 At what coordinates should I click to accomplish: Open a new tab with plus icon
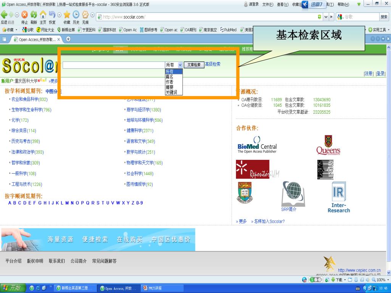coord(68,39)
